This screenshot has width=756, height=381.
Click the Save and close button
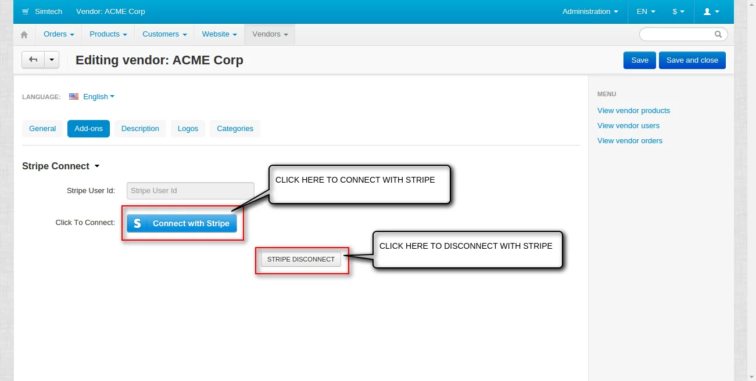(x=691, y=60)
